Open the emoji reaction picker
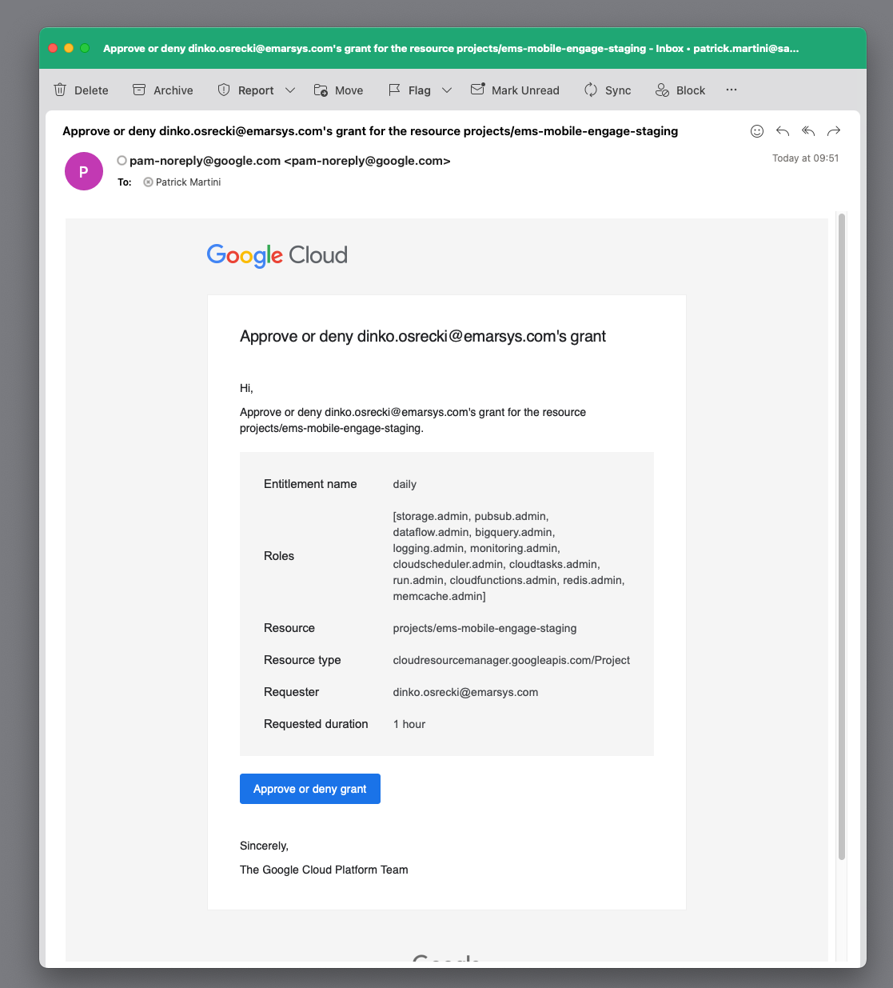Image resolution: width=893 pixels, height=988 pixels. click(x=756, y=130)
